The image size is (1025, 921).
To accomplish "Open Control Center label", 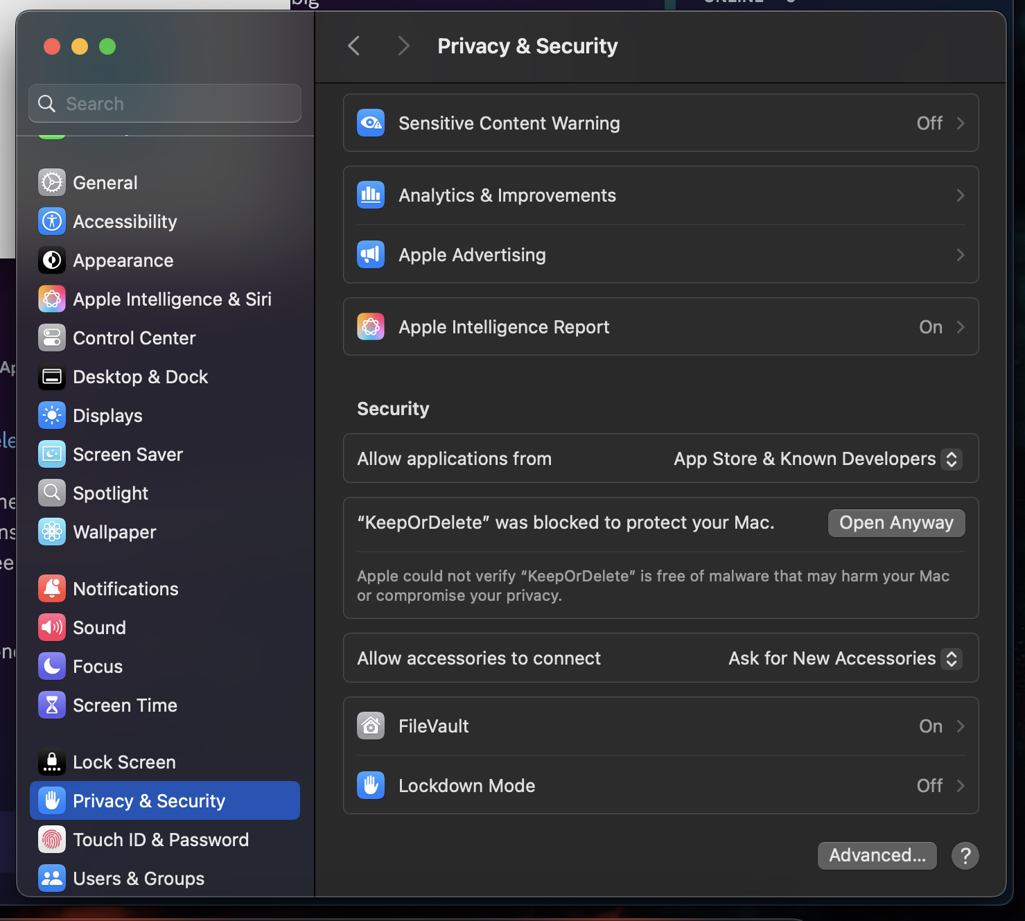I will point(134,338).
